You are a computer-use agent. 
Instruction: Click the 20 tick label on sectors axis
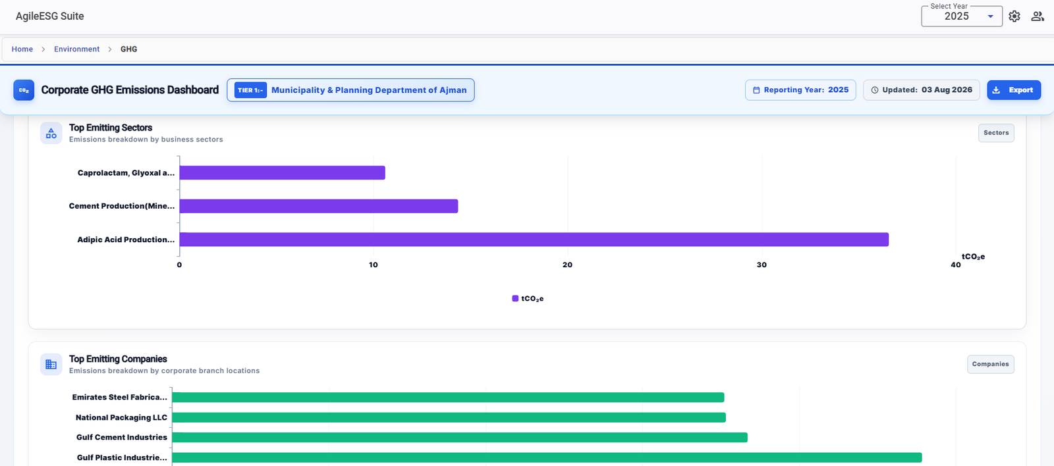[x=567, y=265]
